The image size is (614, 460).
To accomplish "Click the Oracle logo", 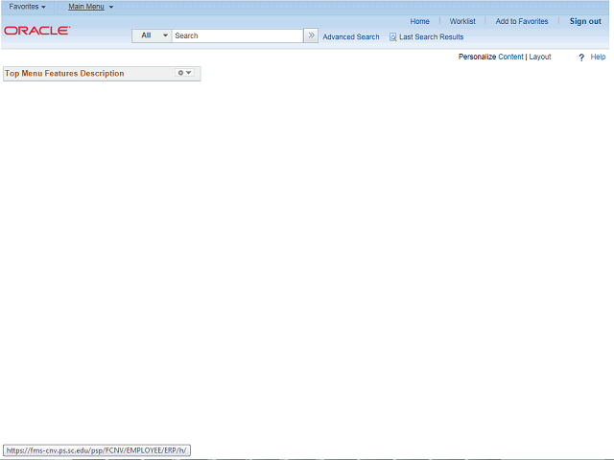I will coord(37,31).
